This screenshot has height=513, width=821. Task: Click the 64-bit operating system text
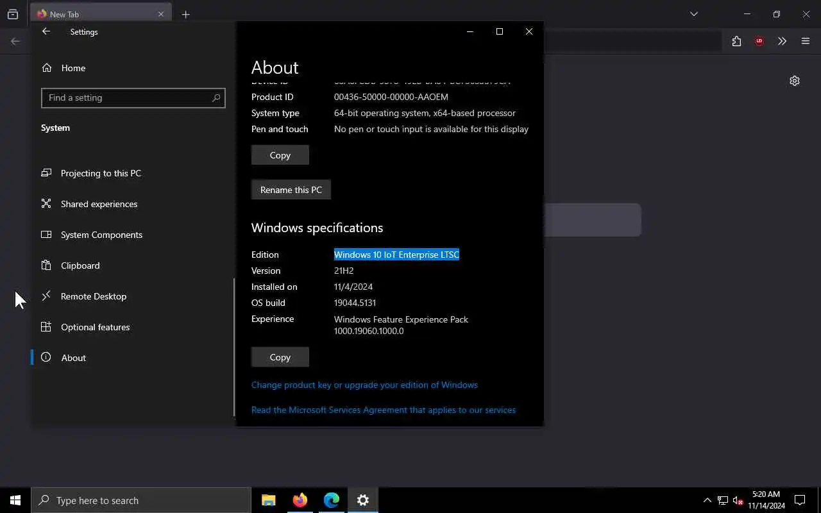click(425, 113)
